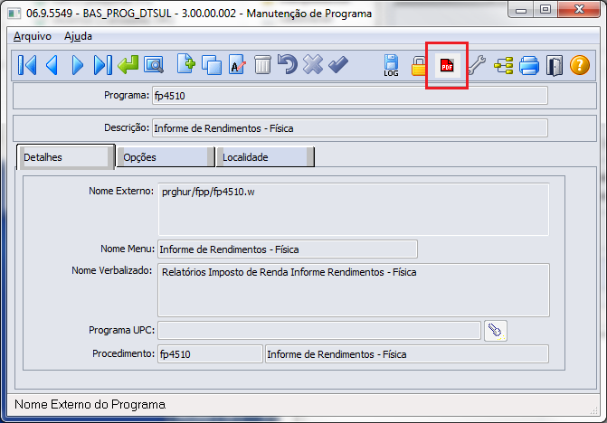Click the Nome Verbalizado label
The height and width of the screenshot is (423, 607).
tap(112, 270)
